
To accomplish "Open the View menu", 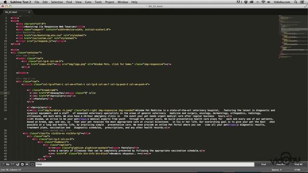I will point(78,2).
